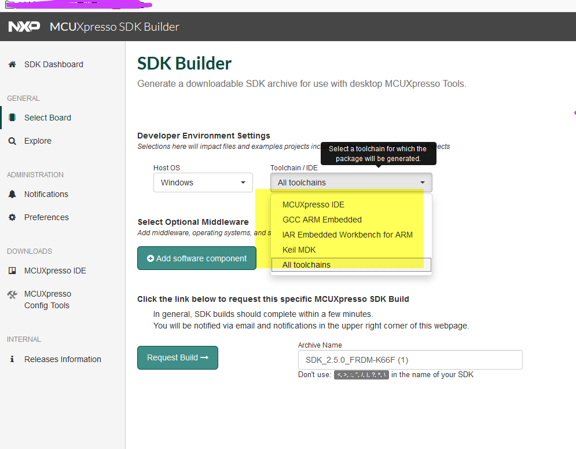
Task: Click the MCUXpresso SDK Builder header title
Action: pos(114,27)
